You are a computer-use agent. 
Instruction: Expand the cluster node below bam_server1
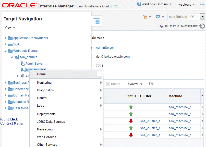coord(18,76)
